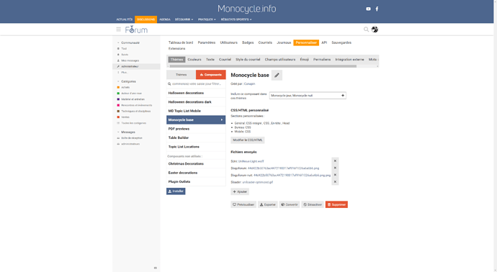Screen dimensions: 497x272
Task: Click the red Supprimer button
Action: 336,204
